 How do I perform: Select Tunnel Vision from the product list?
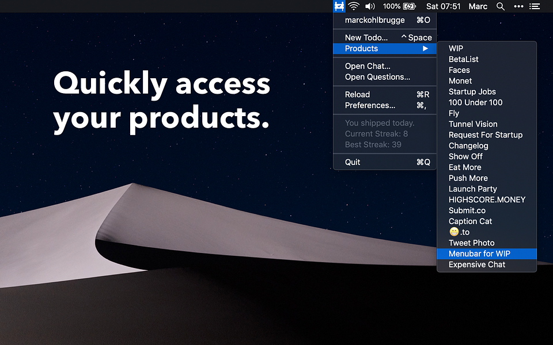click(473, 124)
